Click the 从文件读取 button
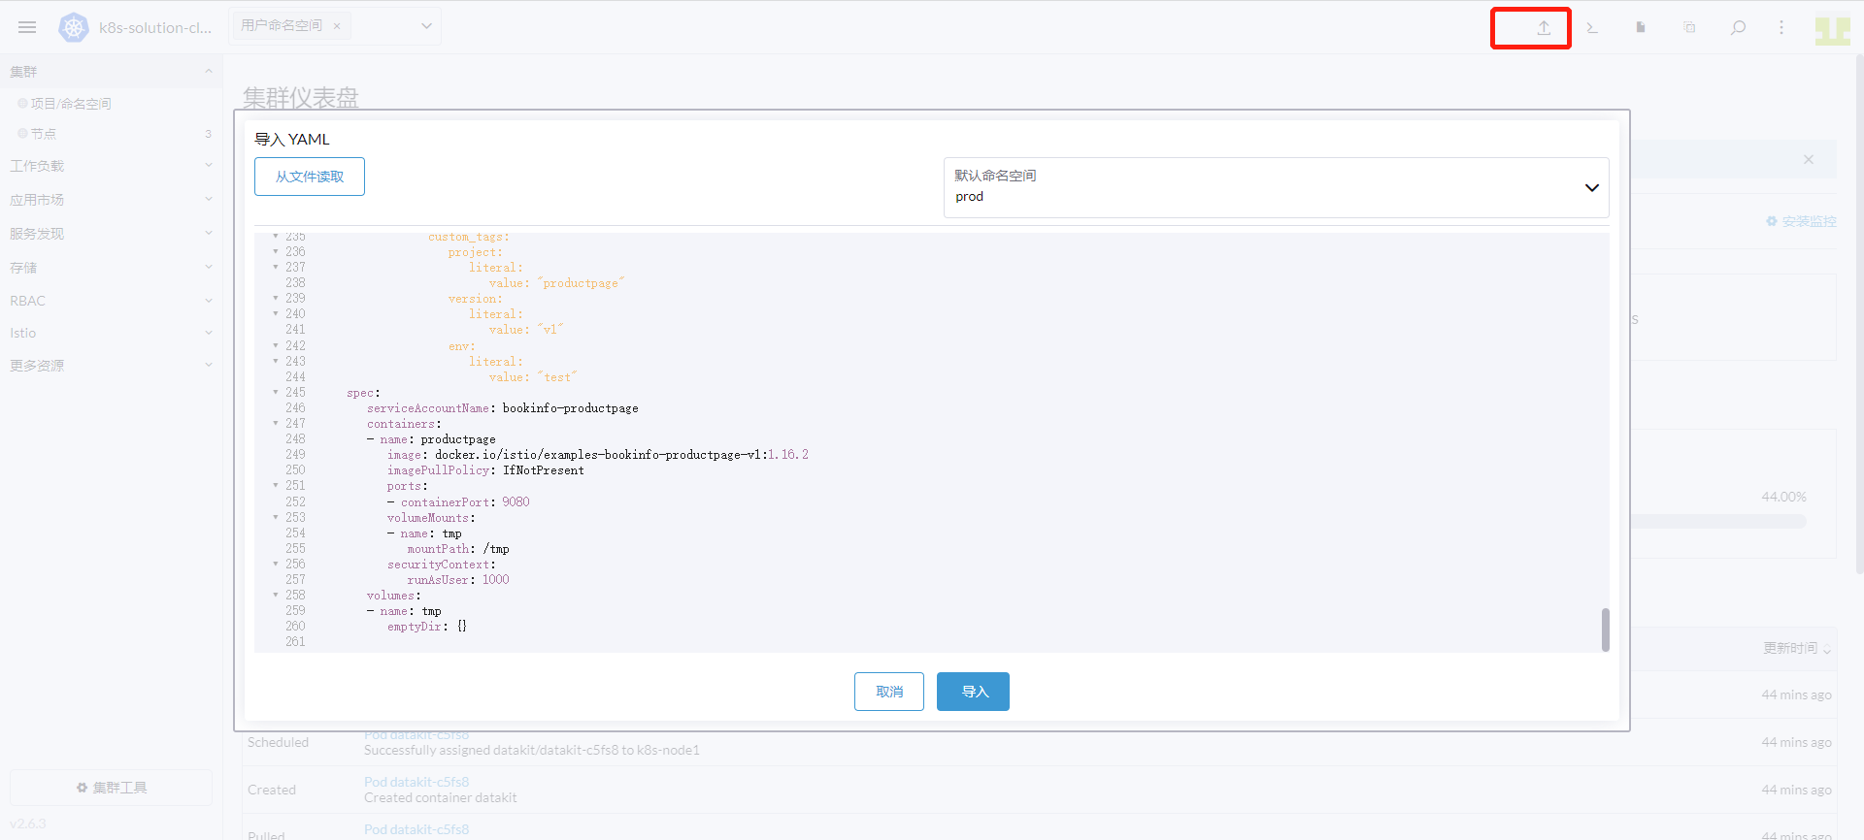The height and width of the screenshot is (840, 1864). [310, 177]
